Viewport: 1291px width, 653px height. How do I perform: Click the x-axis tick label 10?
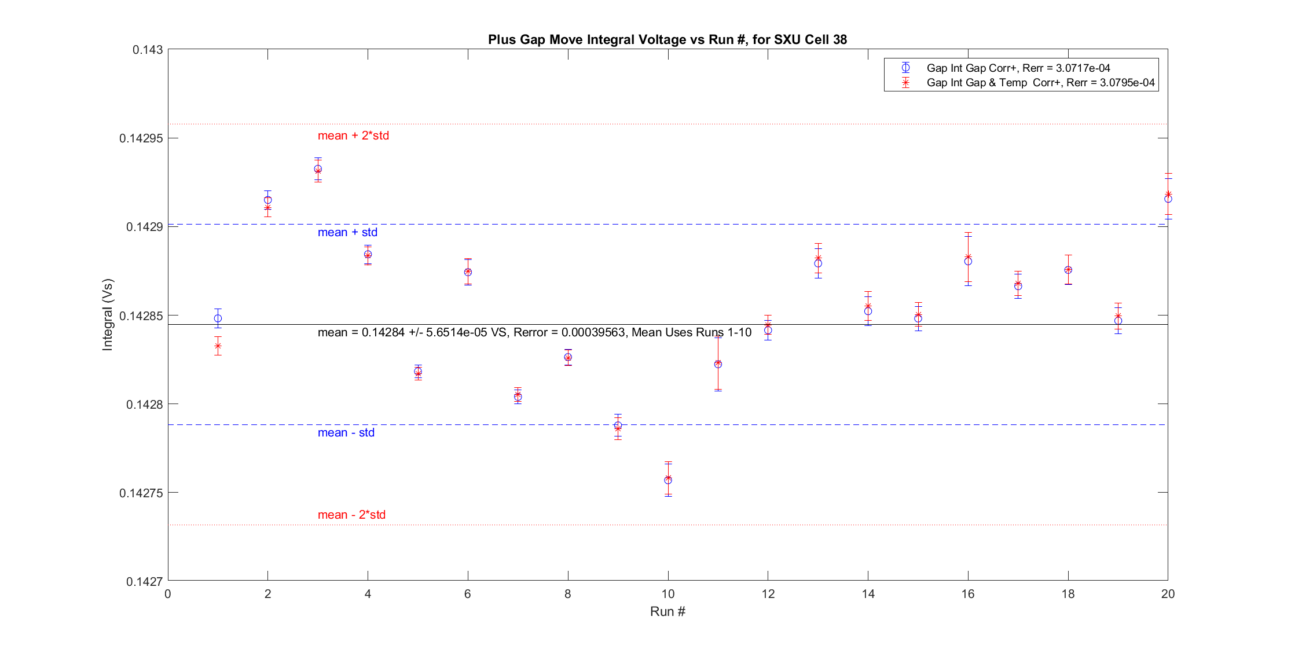point(668,593)
